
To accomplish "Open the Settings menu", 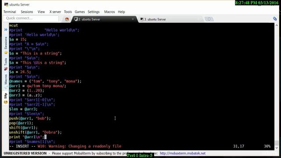I will point(94,12).
